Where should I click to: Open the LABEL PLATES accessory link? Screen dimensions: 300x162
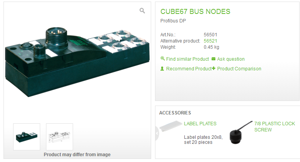point(200,124)
